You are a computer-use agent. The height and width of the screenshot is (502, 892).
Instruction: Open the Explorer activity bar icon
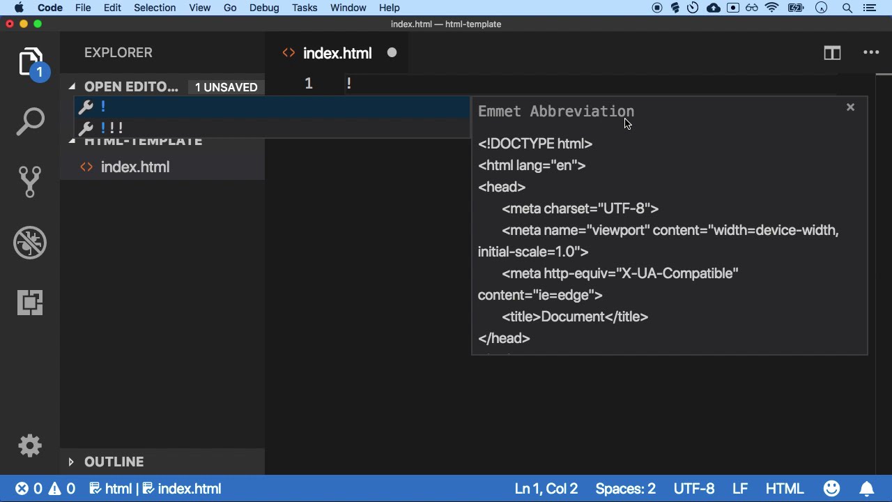coord(30,63)
